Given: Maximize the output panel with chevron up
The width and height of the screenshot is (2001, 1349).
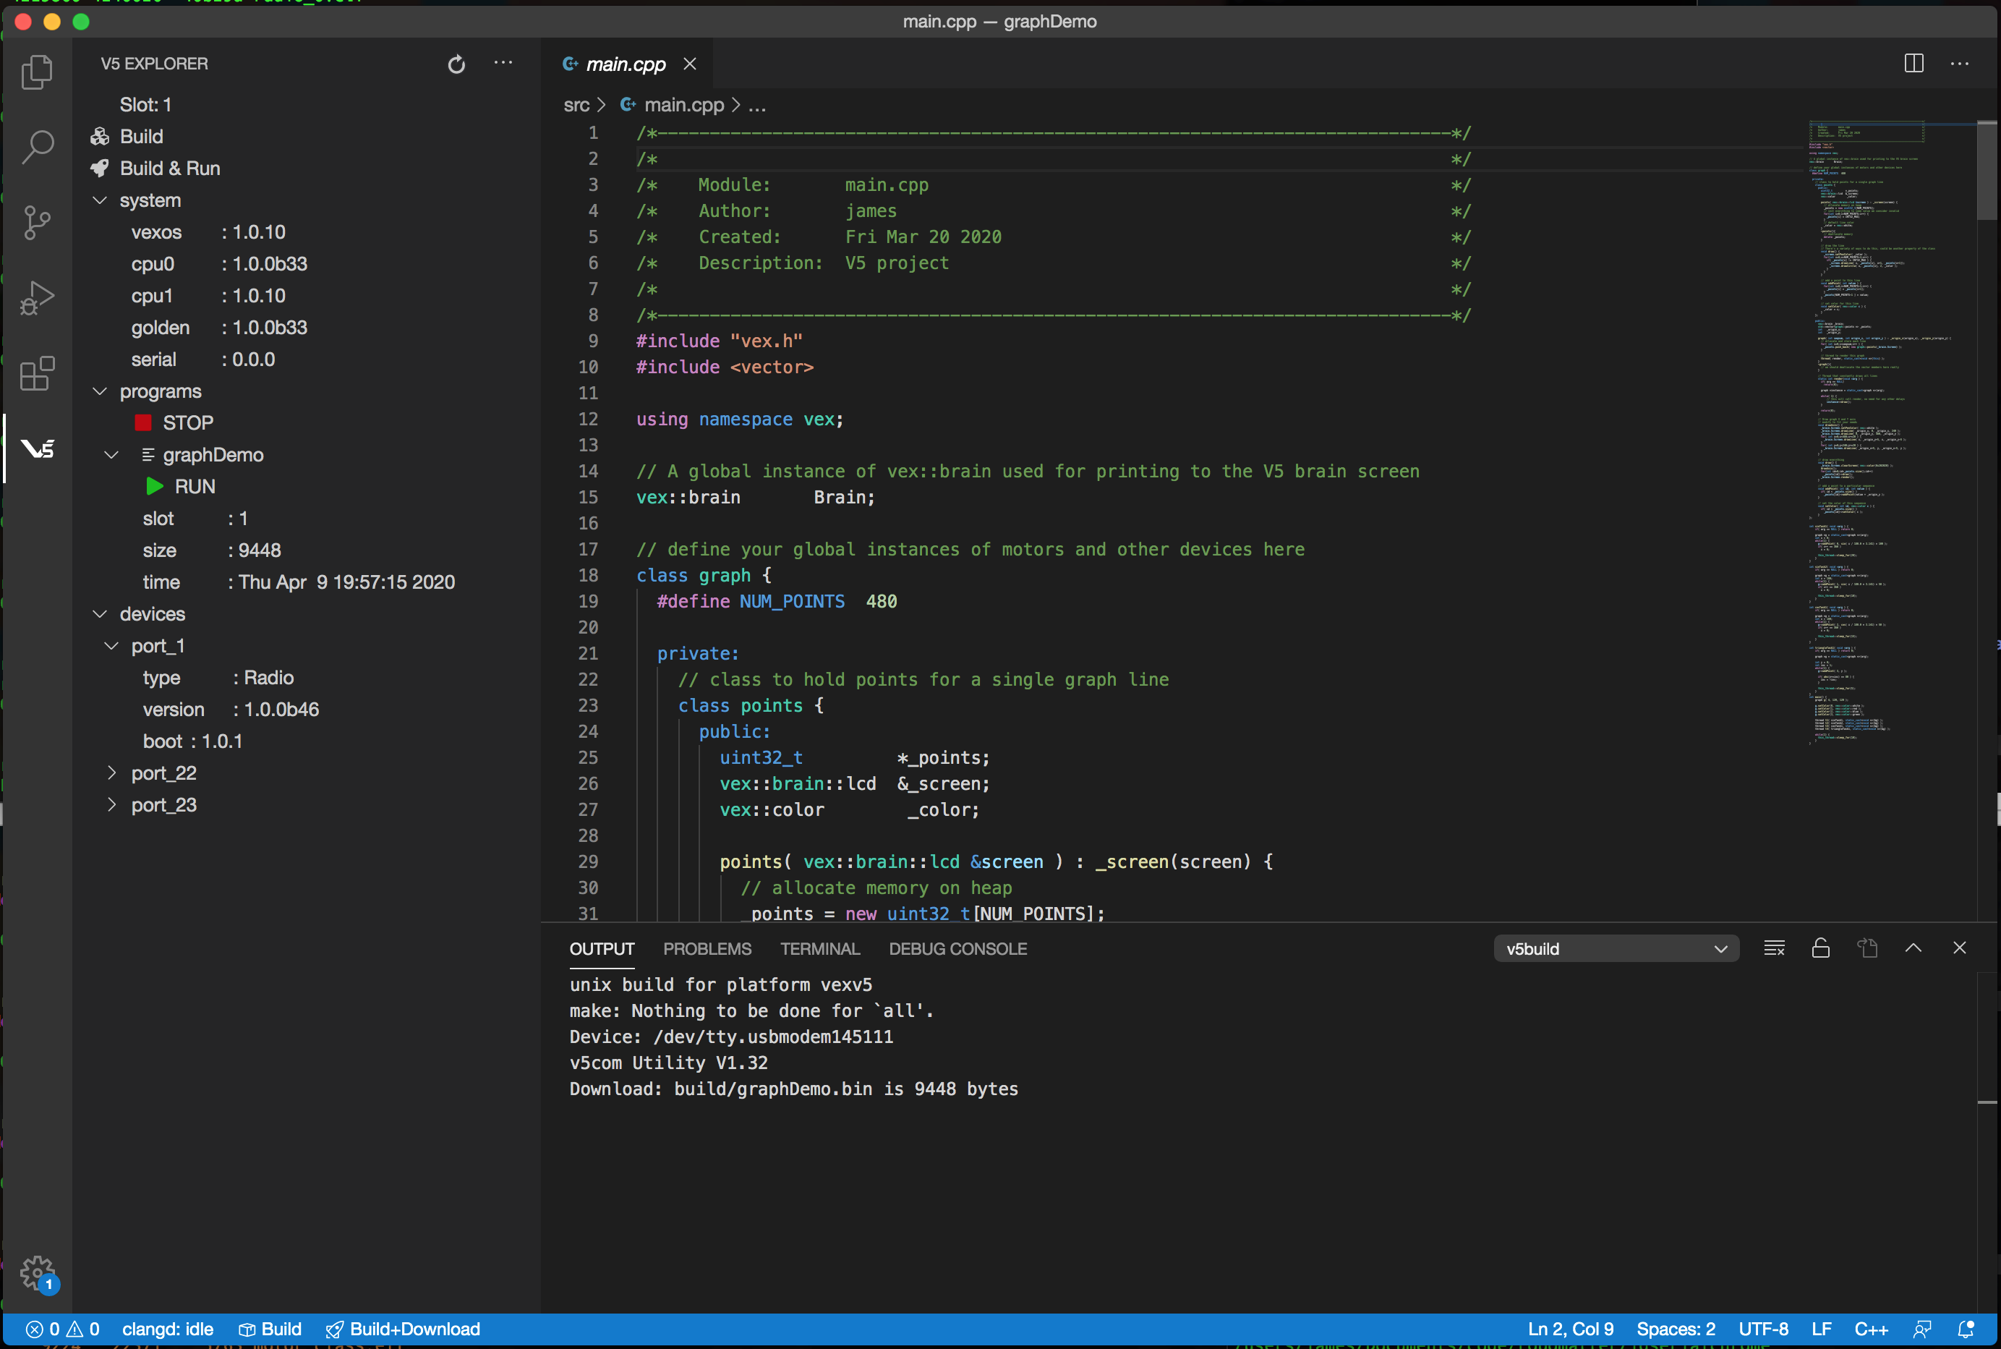Looking at the screenshot, I should point(1913,948).
